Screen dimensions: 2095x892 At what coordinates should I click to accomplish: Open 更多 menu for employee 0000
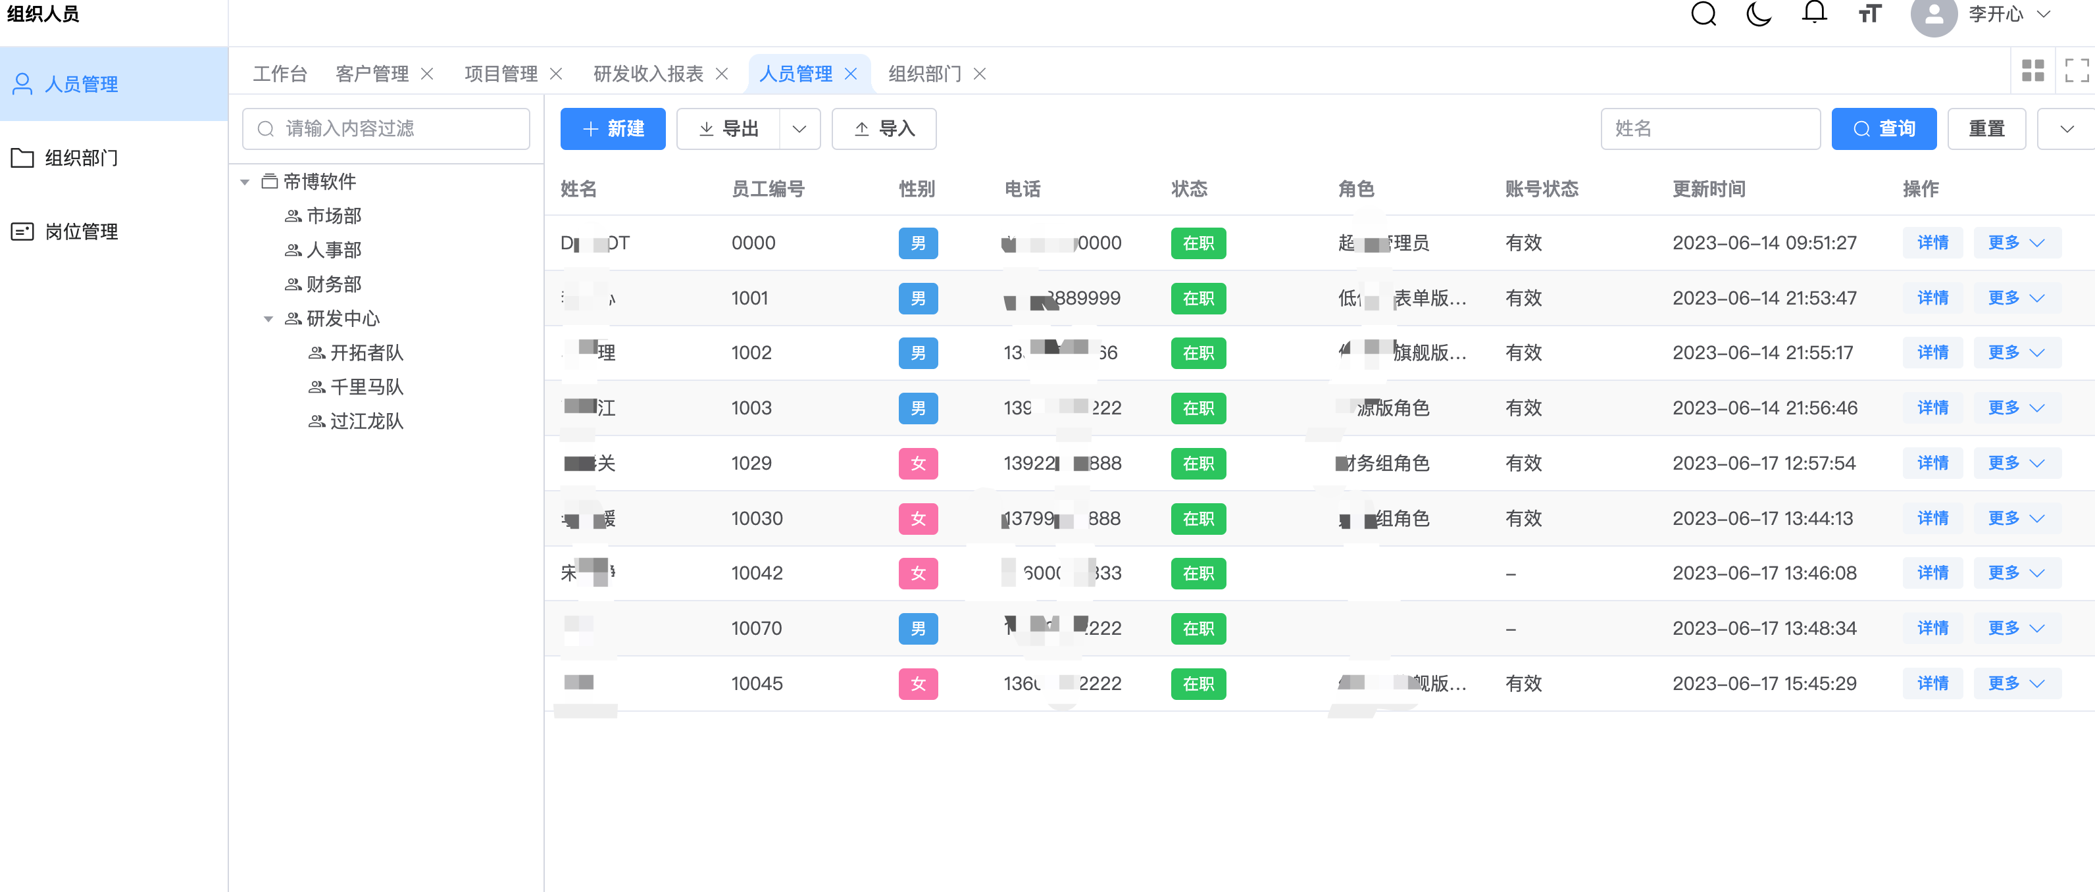(x=2016, y=242)
